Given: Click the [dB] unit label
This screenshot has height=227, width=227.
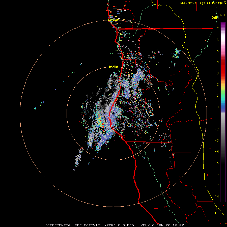Looking at the screenshot, I should coord(215,17).
